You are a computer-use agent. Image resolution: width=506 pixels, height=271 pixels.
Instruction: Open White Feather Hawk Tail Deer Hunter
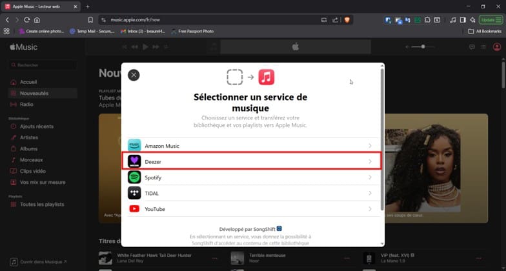pos(154,256)
